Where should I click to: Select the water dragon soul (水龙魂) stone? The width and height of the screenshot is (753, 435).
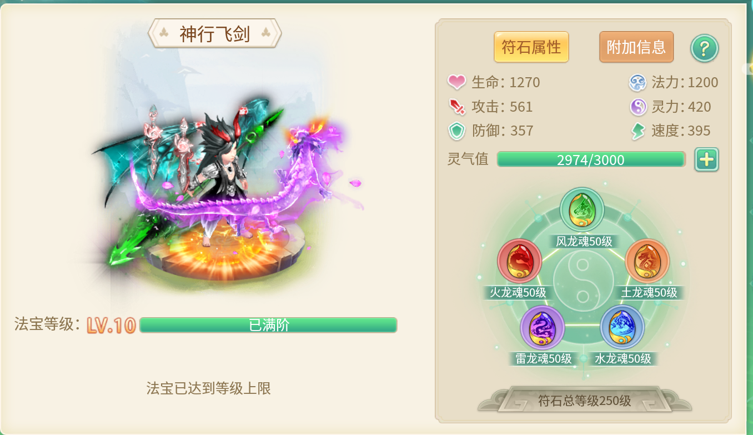[622, 328]
